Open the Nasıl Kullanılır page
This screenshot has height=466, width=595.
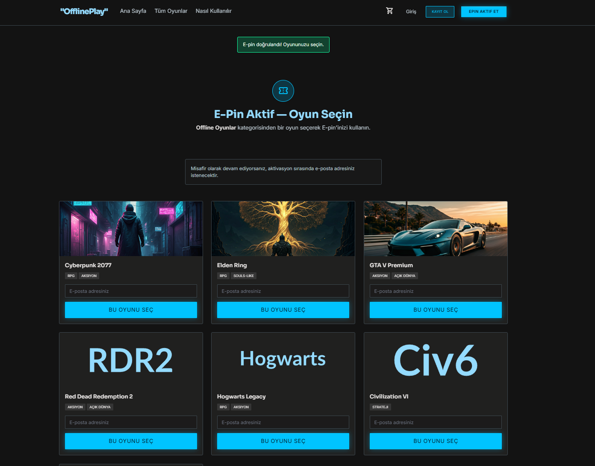pos(214,11)
